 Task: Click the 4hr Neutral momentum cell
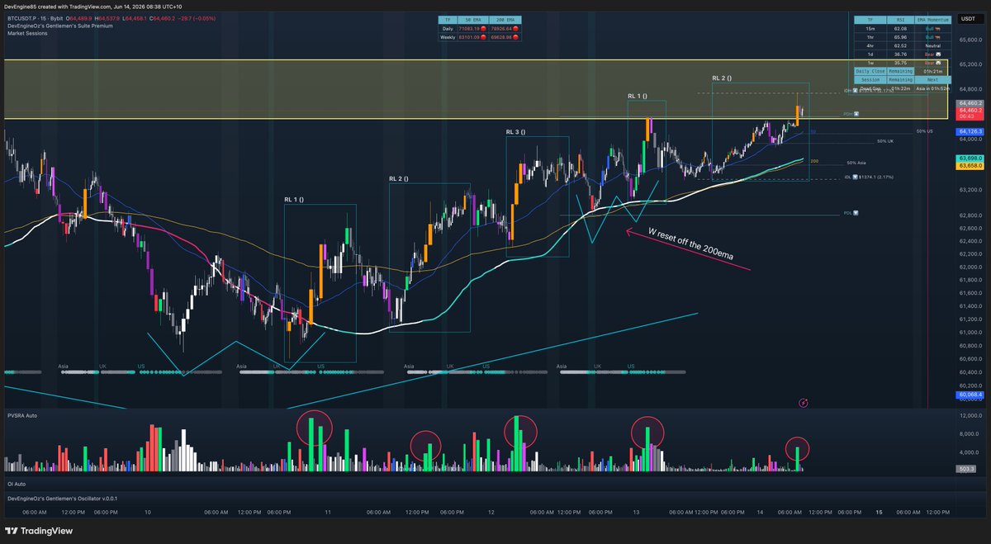pos(932,45)
